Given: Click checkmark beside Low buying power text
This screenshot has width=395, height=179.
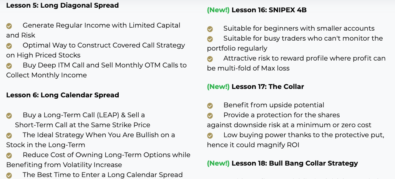Looking at the screenshot, I should [210, 136].
